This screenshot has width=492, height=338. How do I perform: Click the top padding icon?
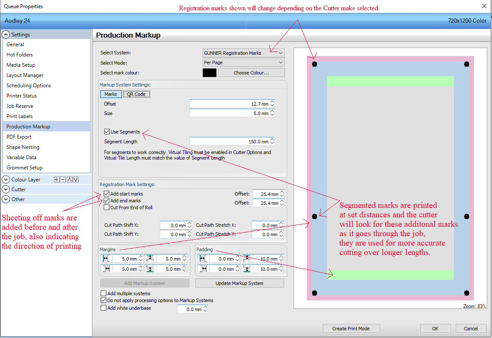tap(246, 259)
